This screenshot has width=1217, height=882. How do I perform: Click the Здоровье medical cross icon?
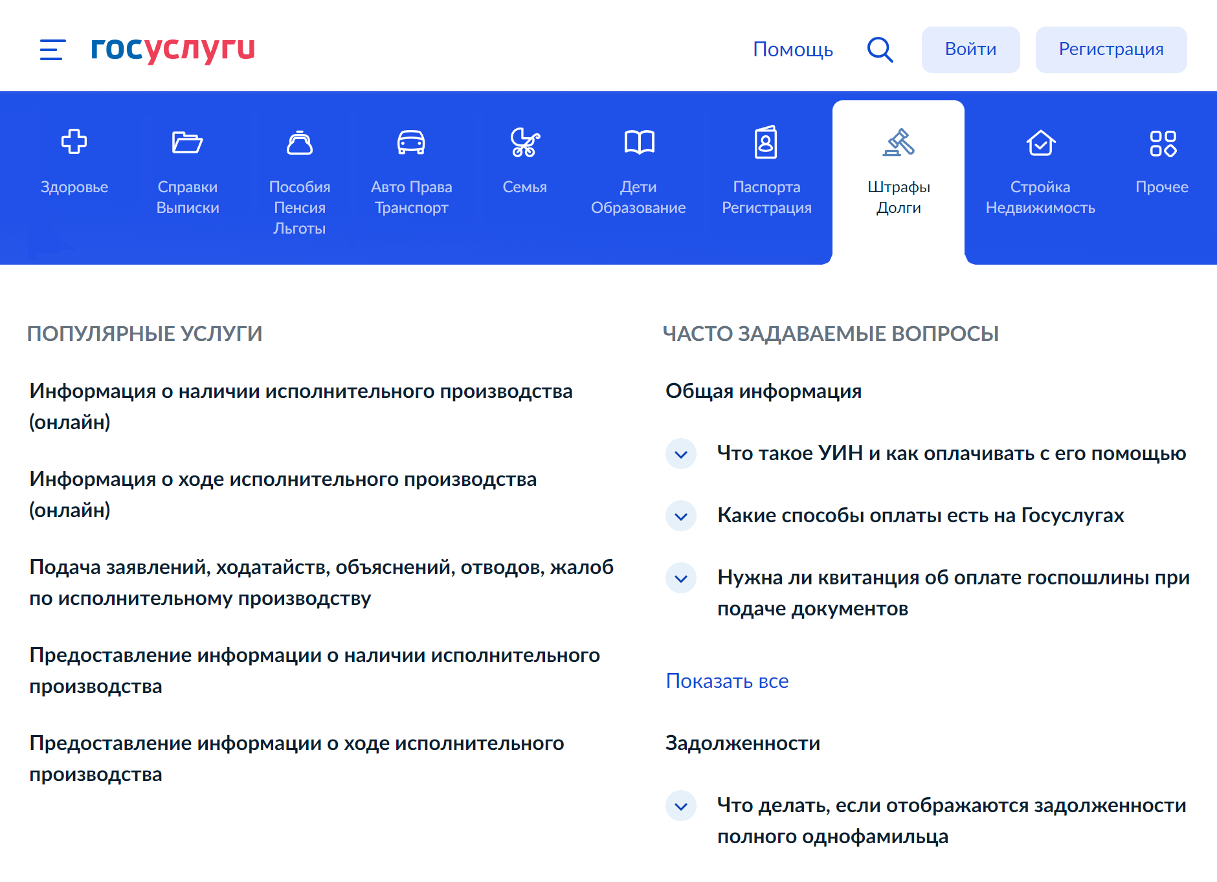[74, 142]
